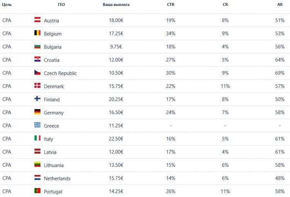Click the ГЕО column header
Image resolution: width=290 pixels, height=197 pixels.
(x=61, y=5)
